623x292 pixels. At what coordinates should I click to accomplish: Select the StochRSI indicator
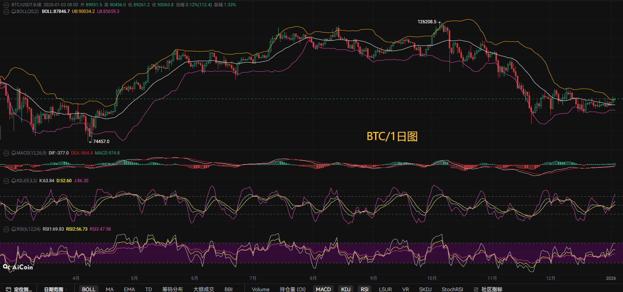pos(452,289)
